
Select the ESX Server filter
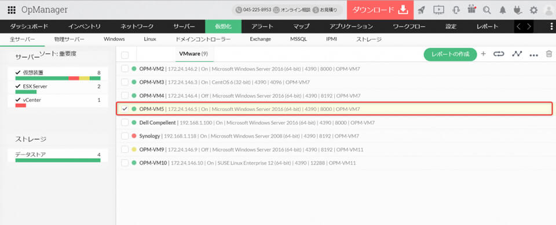tap(35, 86)
